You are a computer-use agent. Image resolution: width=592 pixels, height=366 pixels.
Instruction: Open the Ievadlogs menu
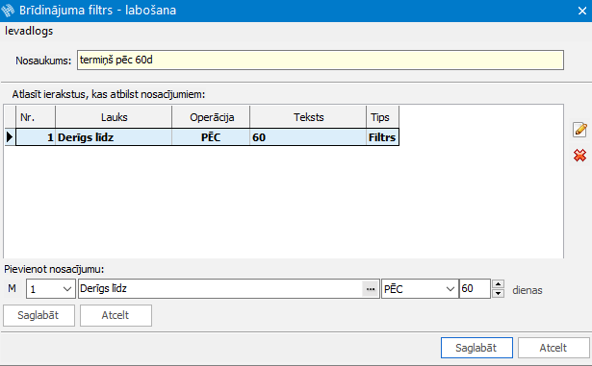[x=29, y=31]
